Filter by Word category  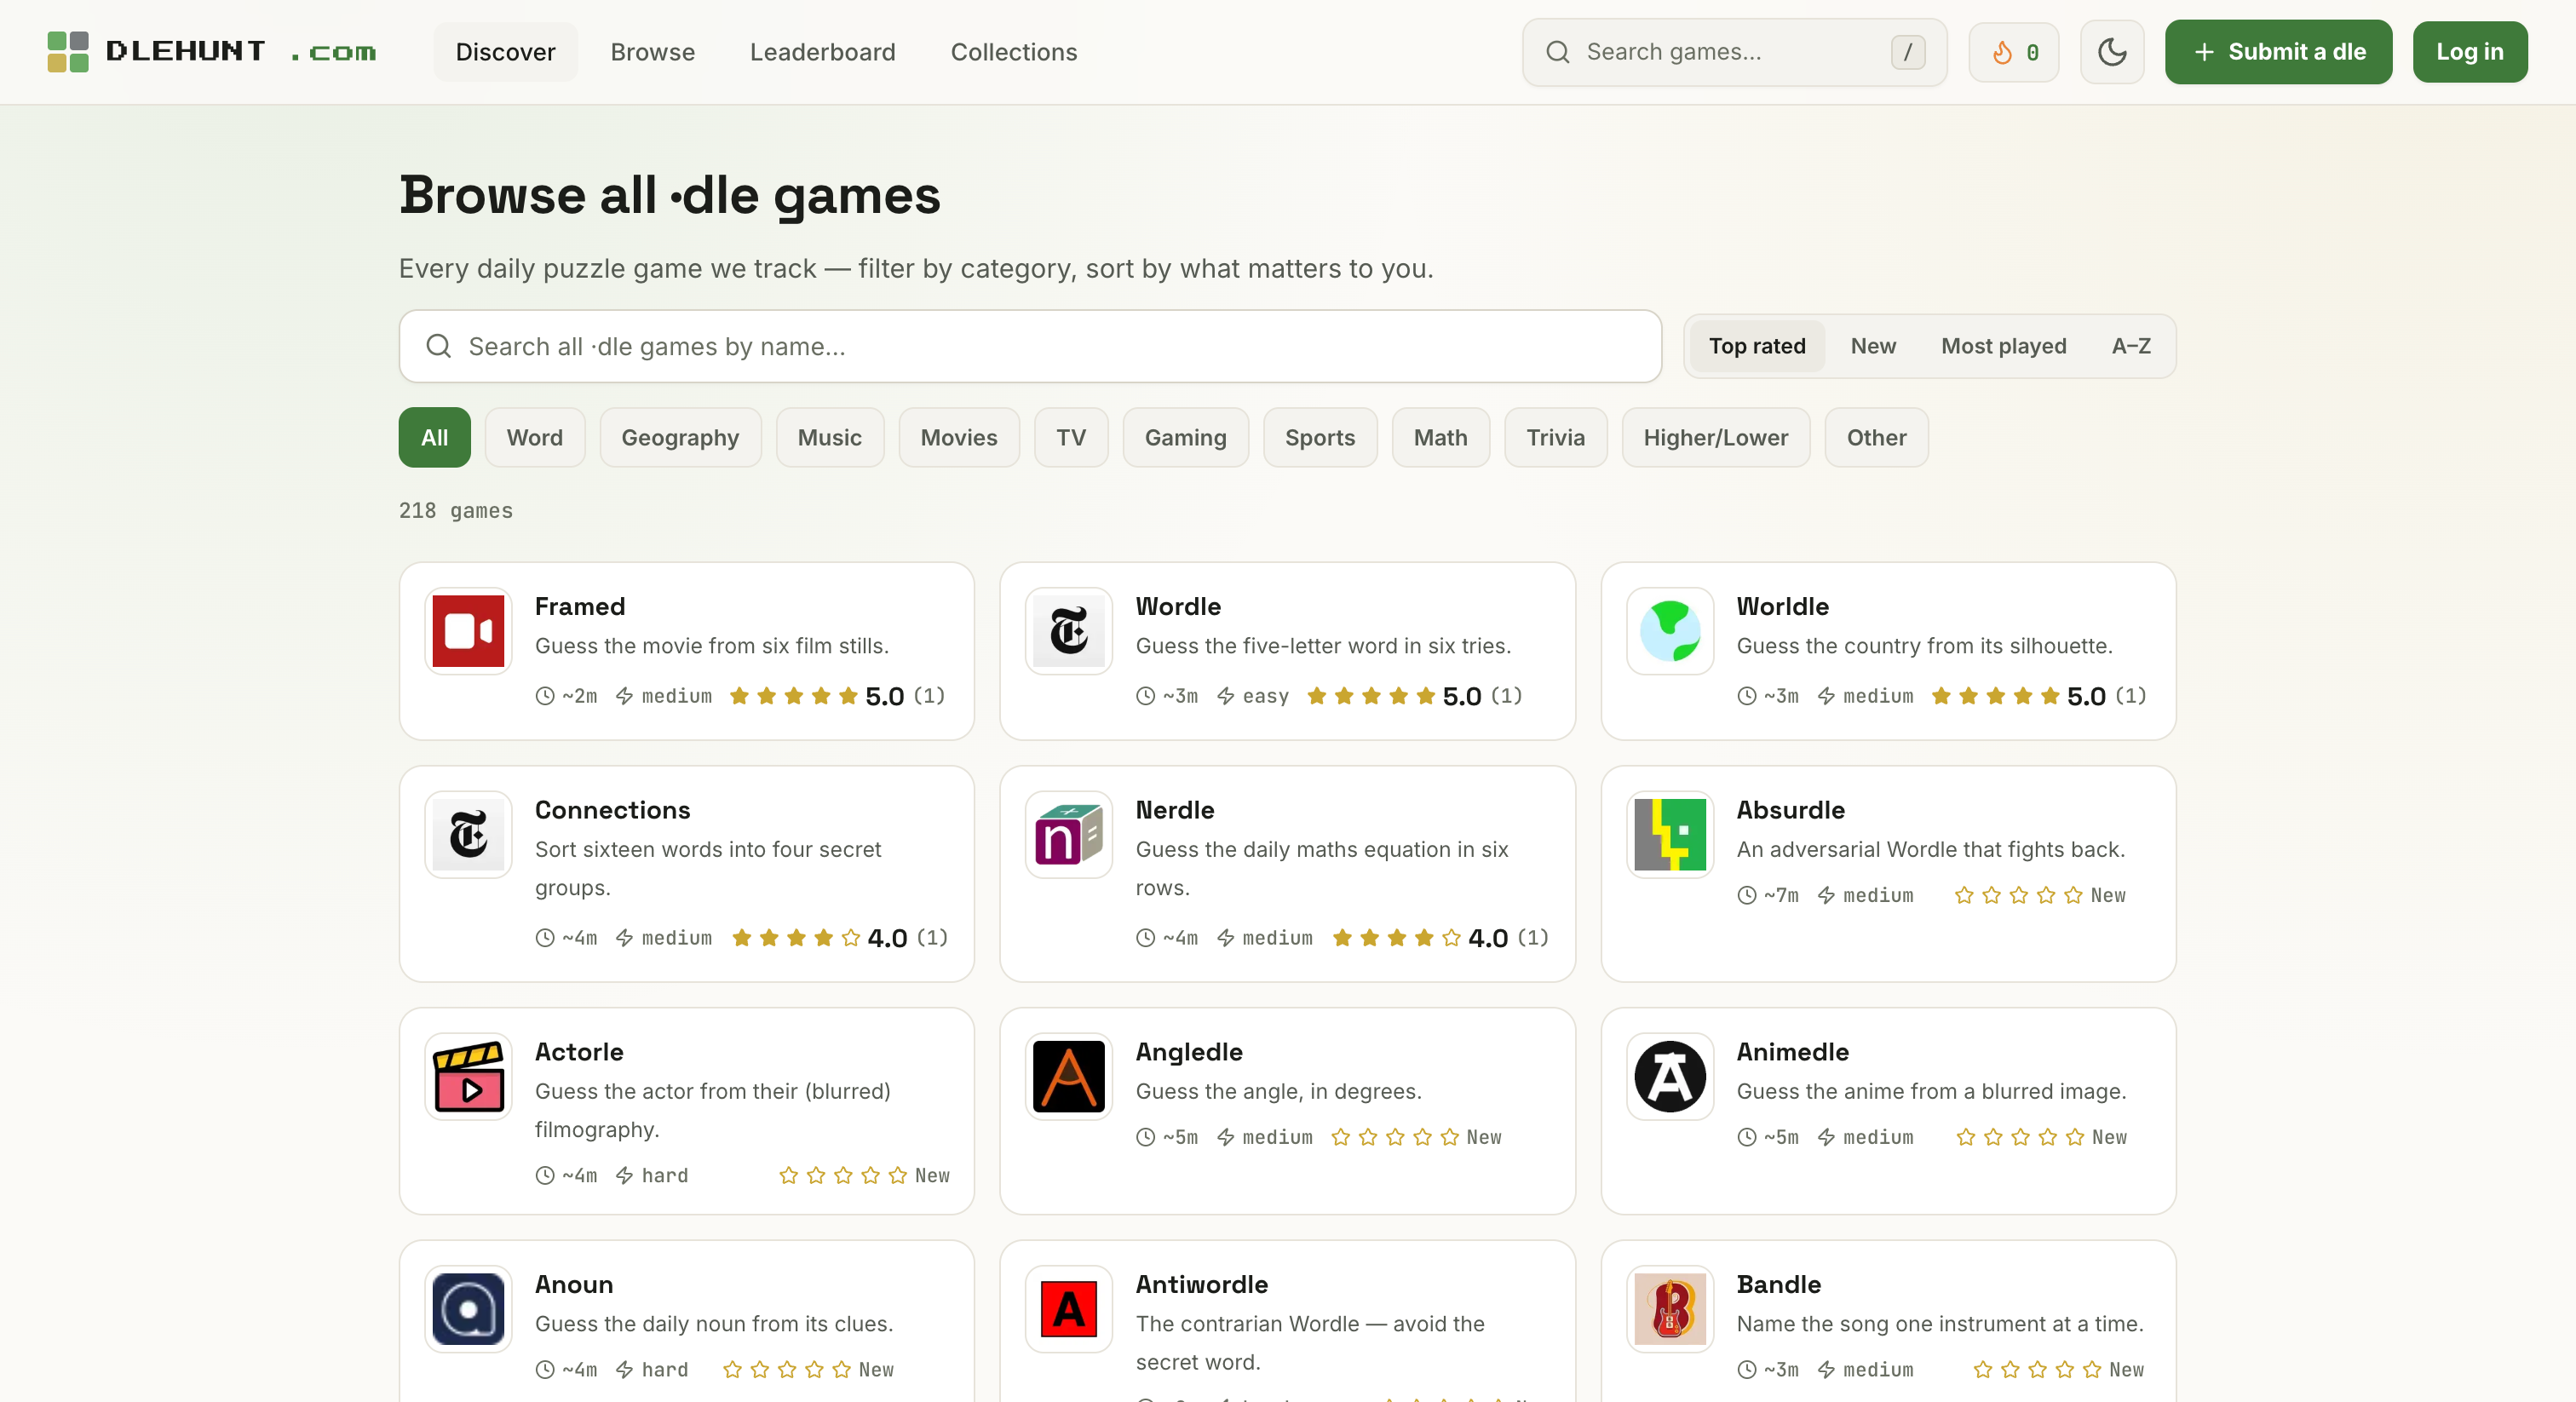point(534,437)
